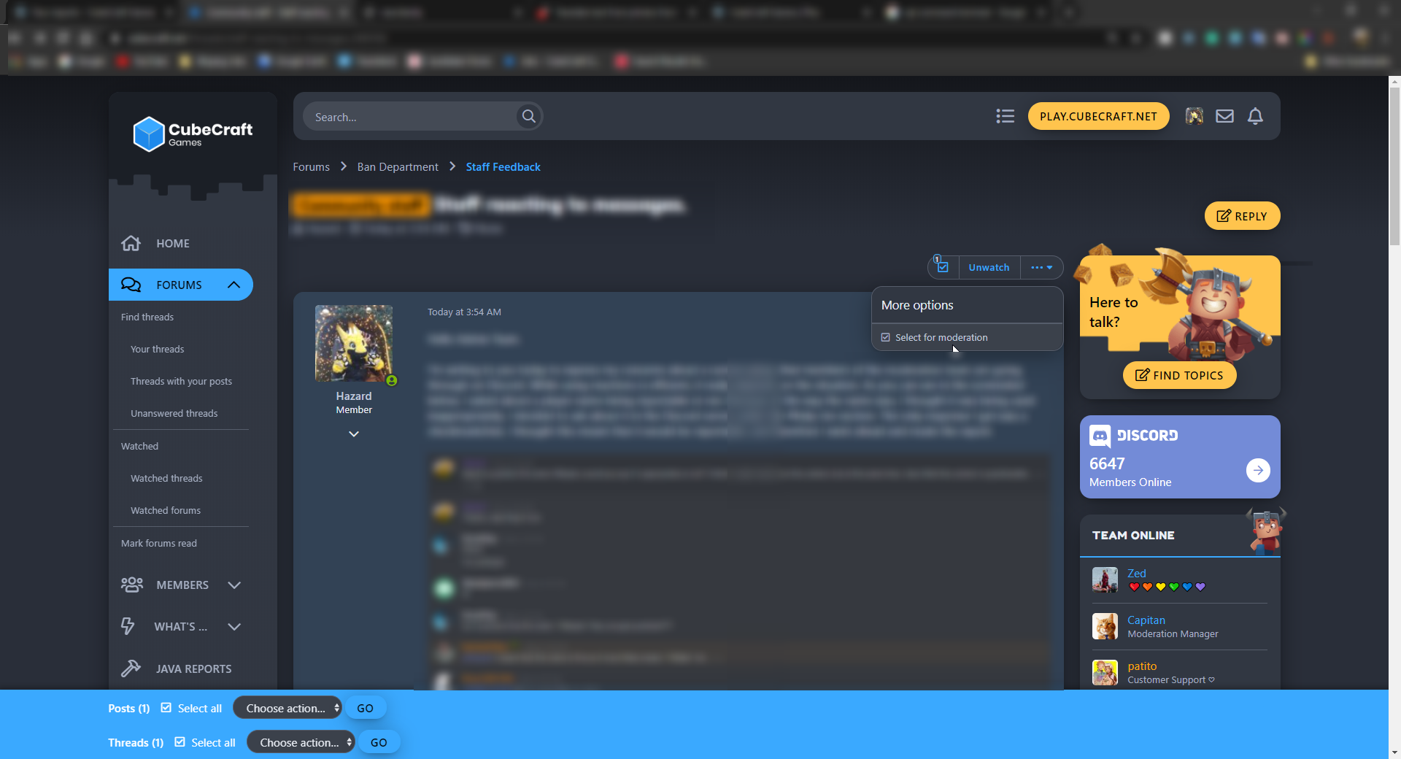
Task: Click the Home house icon
Action: click(131, 243)
